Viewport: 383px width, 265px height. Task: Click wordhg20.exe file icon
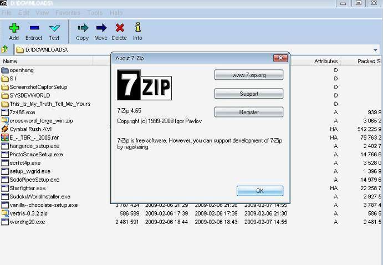[5, 222]
